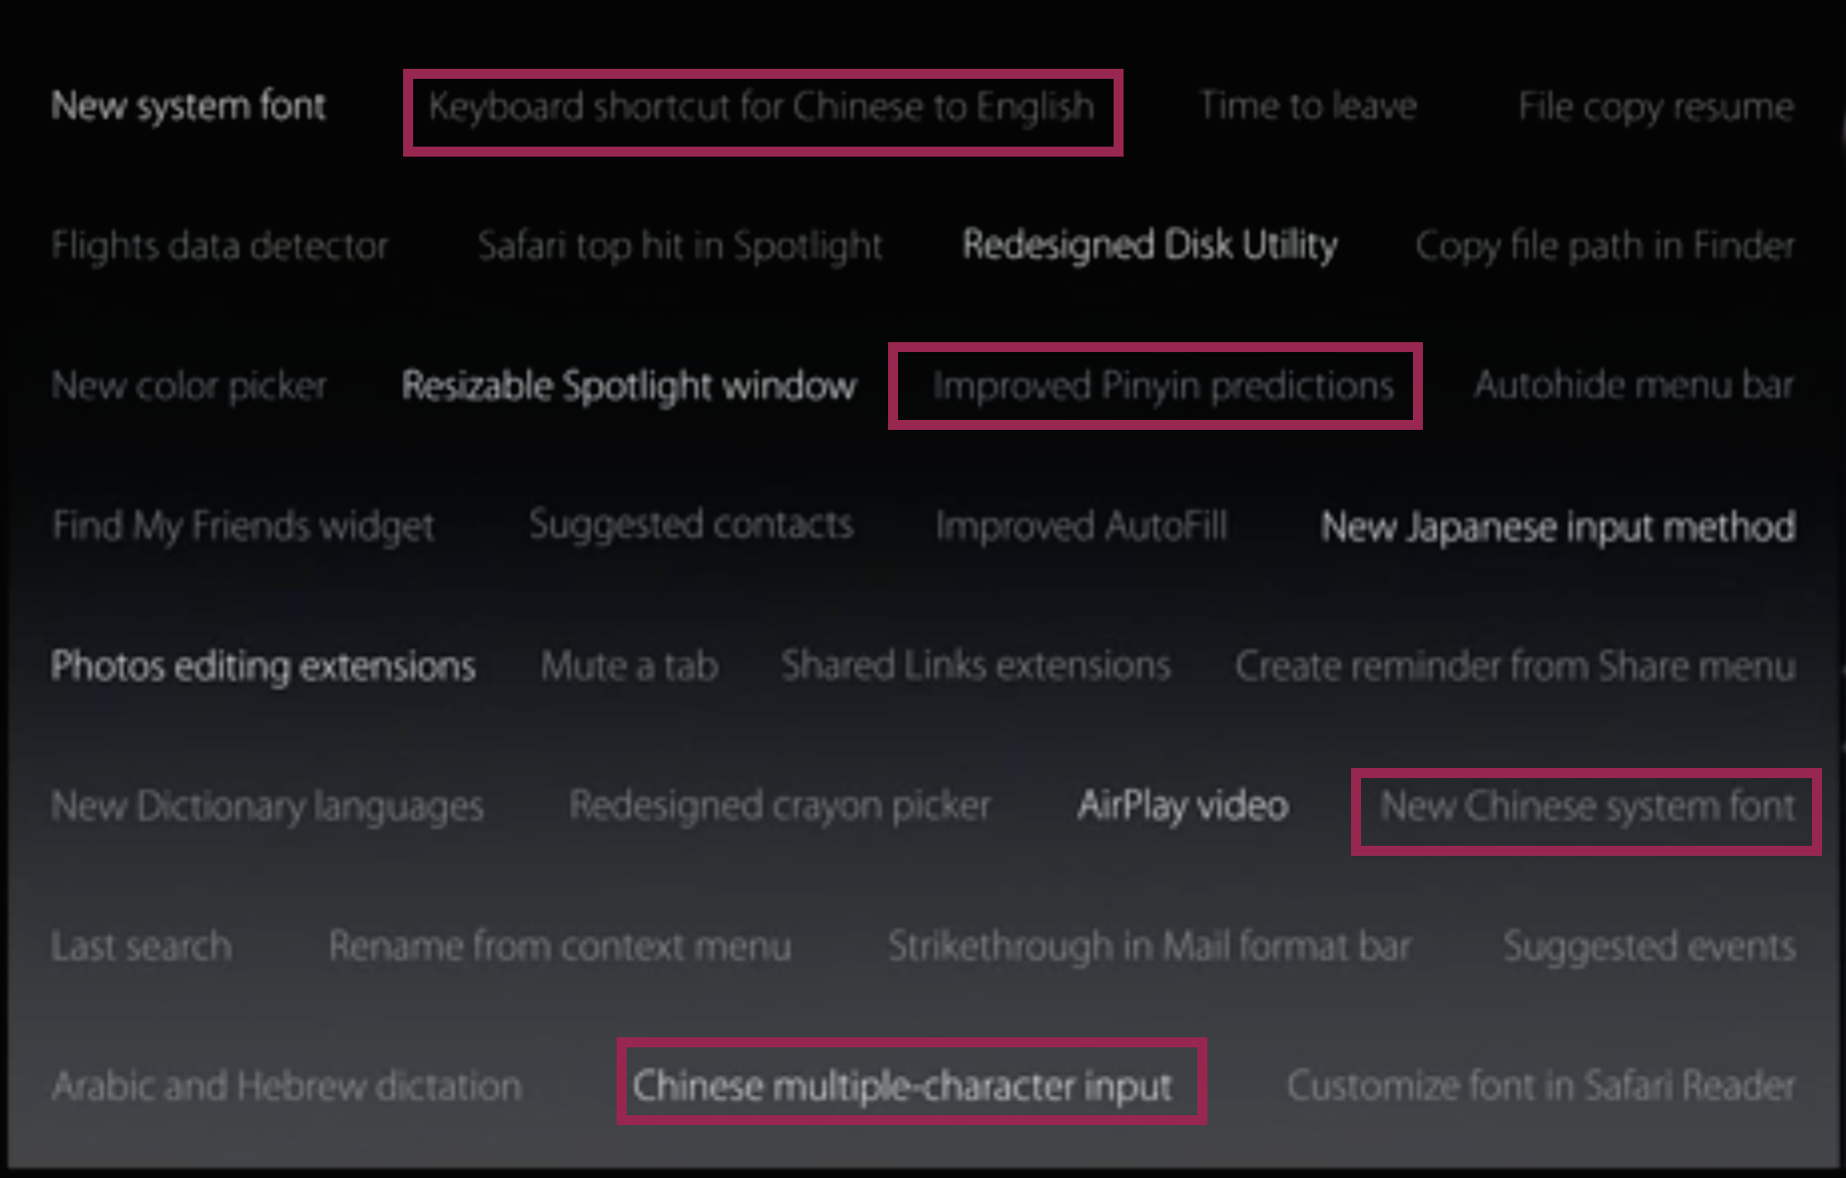
Task: Click the 'Redesigned Disk Utility' label
Action: click(x=1150, y=245)
